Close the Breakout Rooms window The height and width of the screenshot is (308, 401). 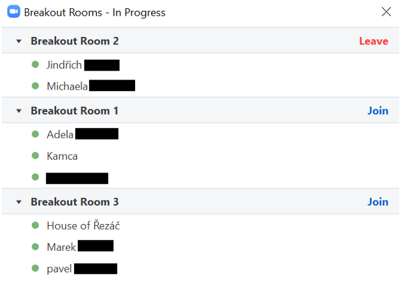coord(386,12)
